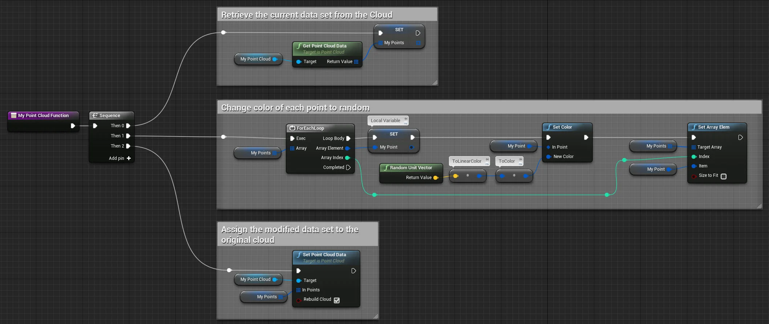Toggle the ToLinearColor comment bubble pin
The width and height of the screenshot is (769, 324).
487,159
